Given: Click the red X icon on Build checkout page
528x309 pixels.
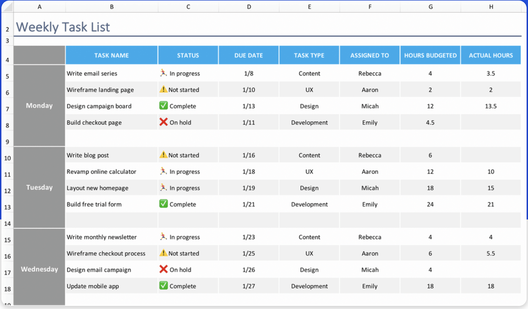Looking at the screenshot, I should click(163, 122).
